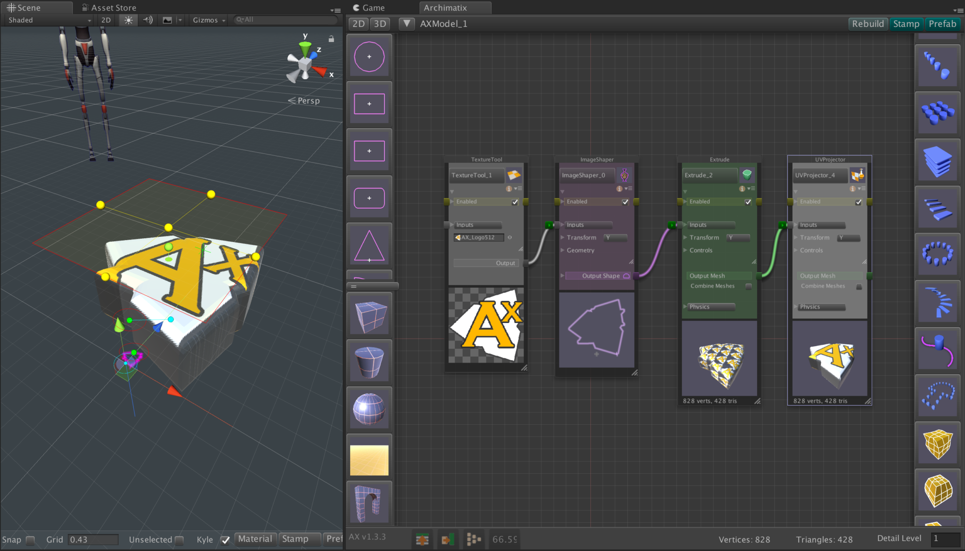Select the triangle shape tool
Viewport: 965px width, 551px height.
click(369, 244)
